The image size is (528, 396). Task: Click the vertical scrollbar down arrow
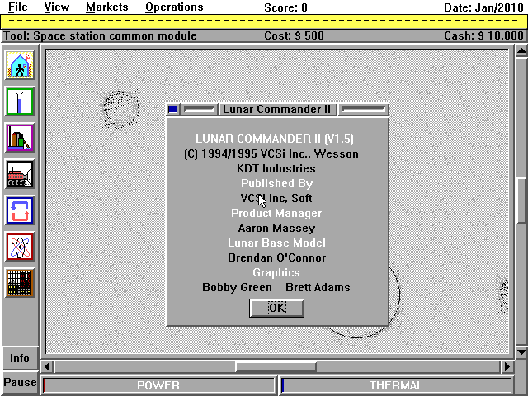tap(521, 352)
